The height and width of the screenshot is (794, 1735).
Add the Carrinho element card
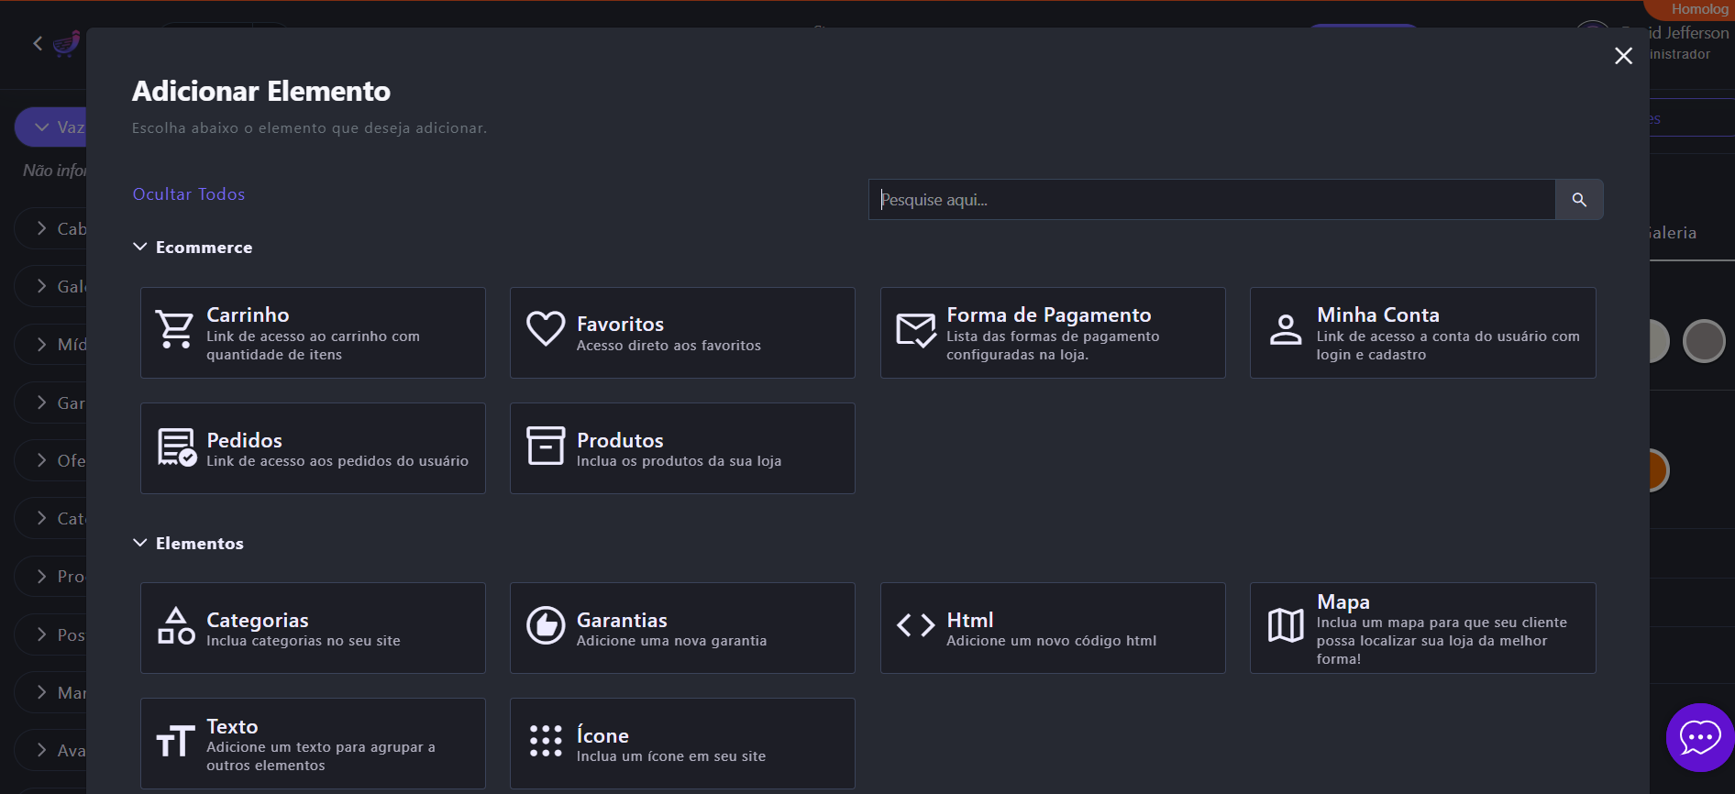pyautogui.click(x=313, y=333)
